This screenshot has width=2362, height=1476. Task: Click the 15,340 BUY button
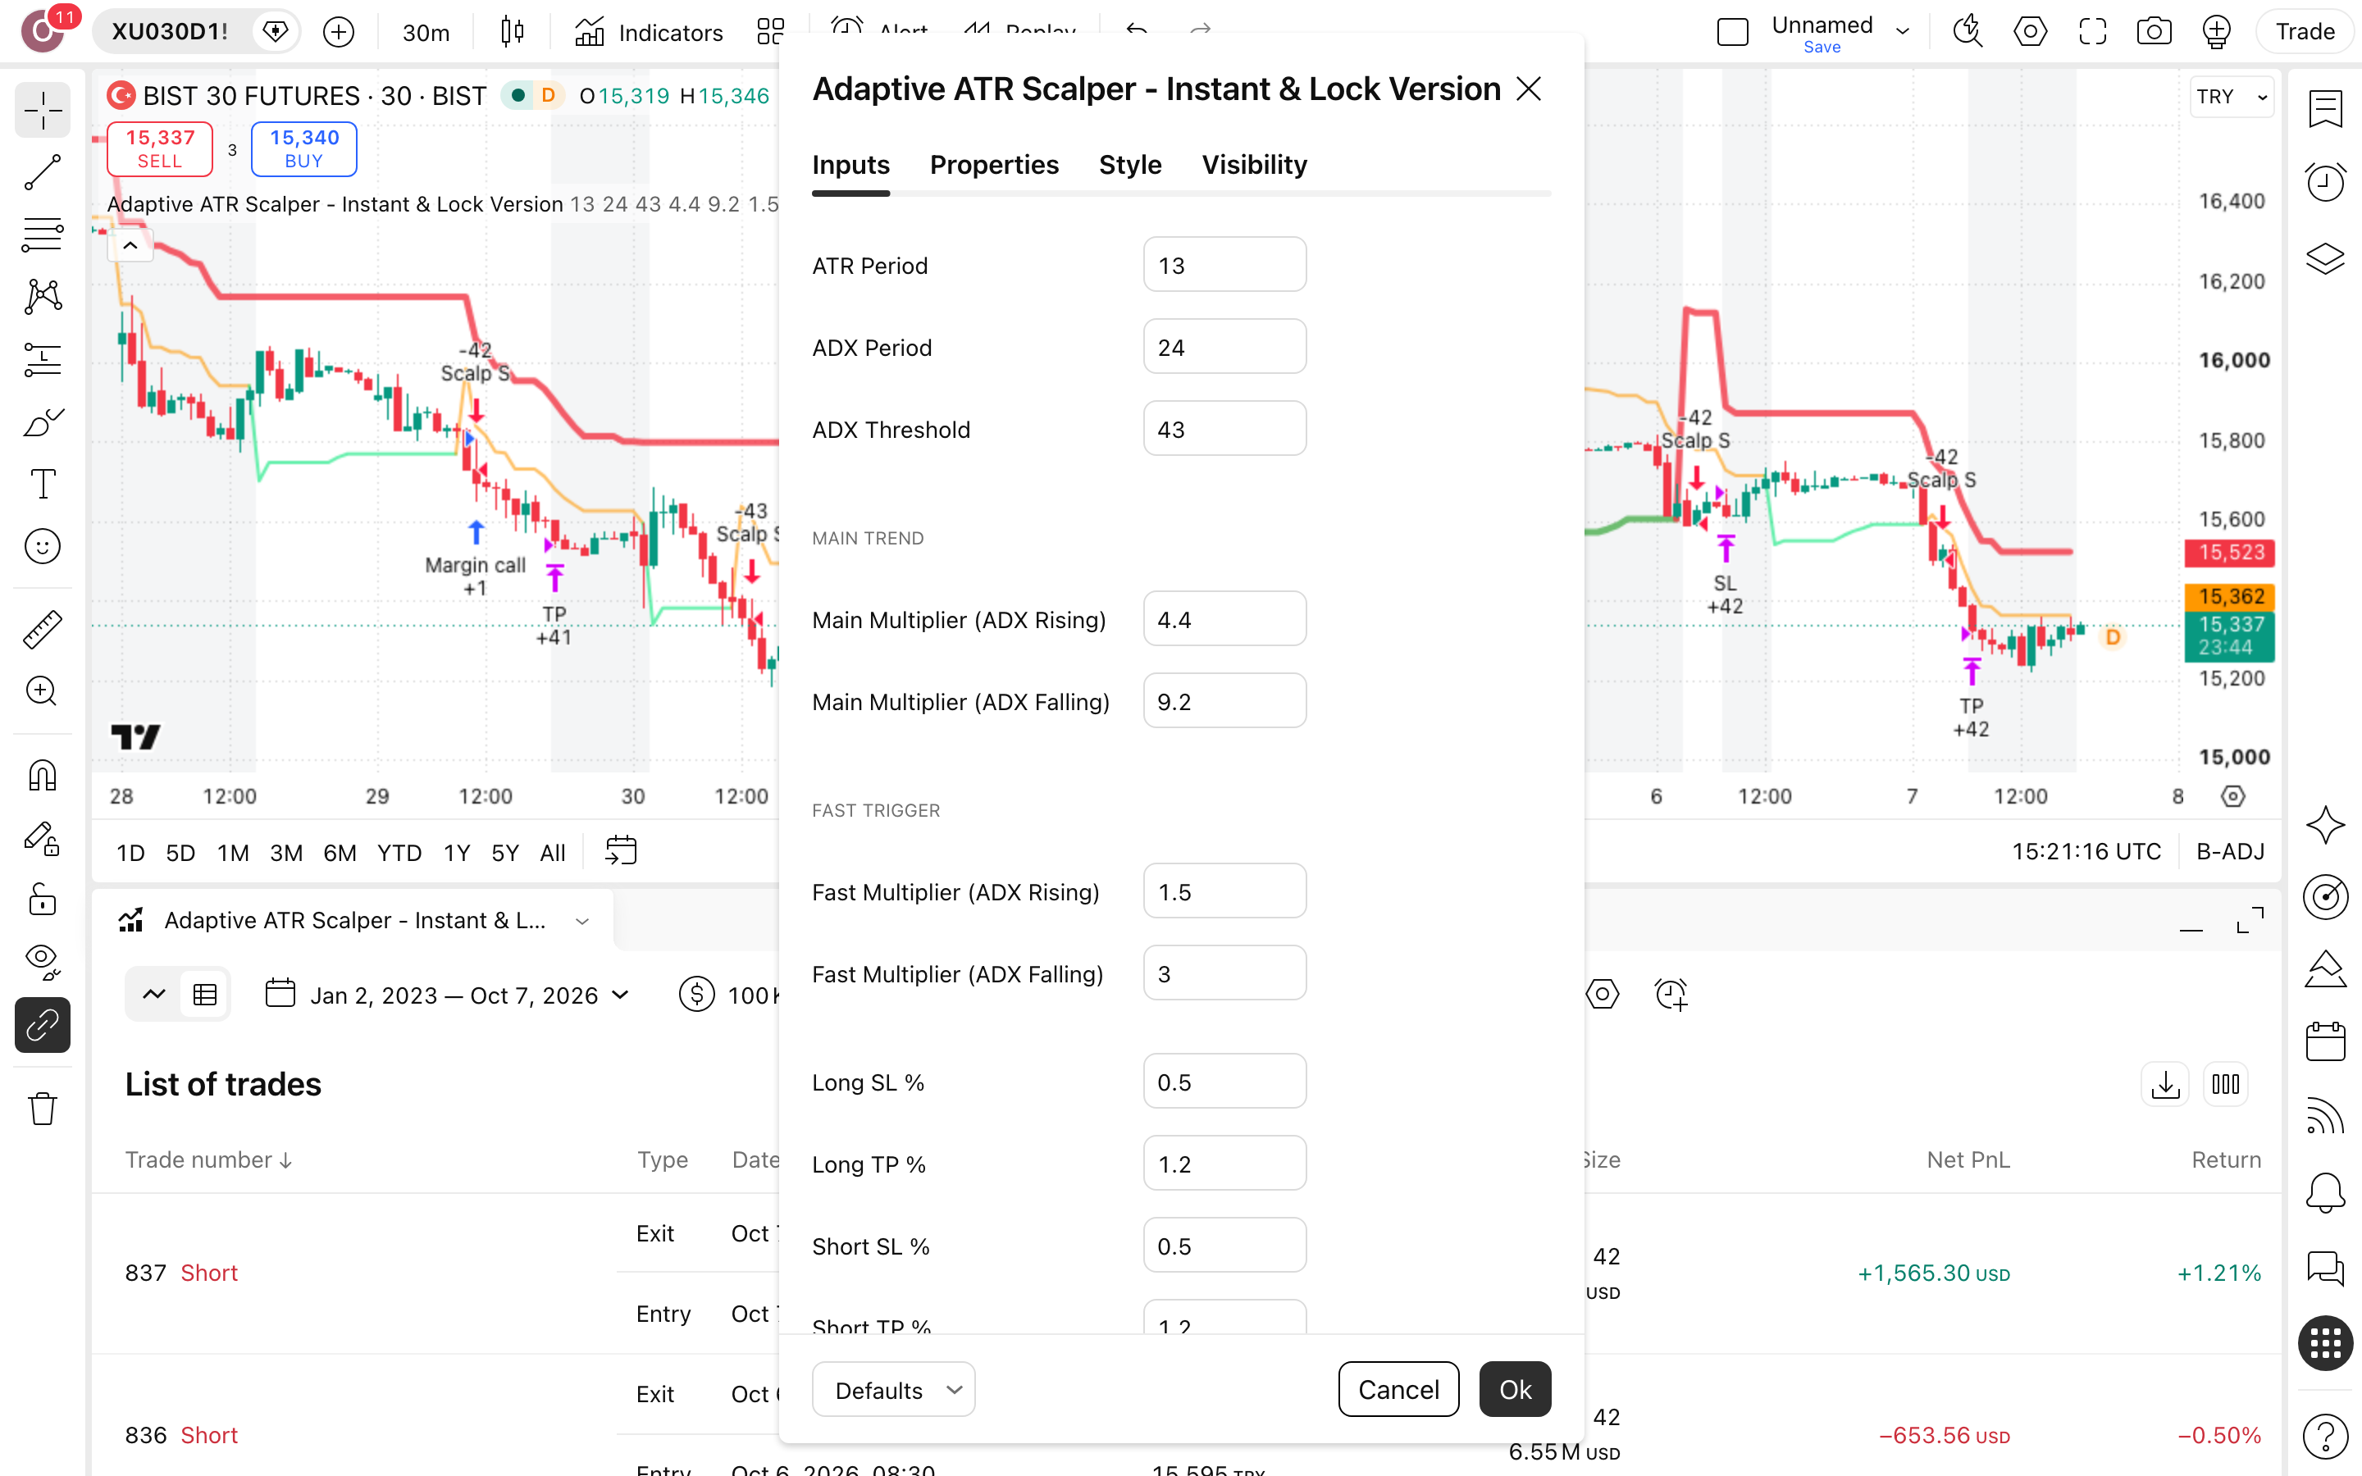click(303, 149)
